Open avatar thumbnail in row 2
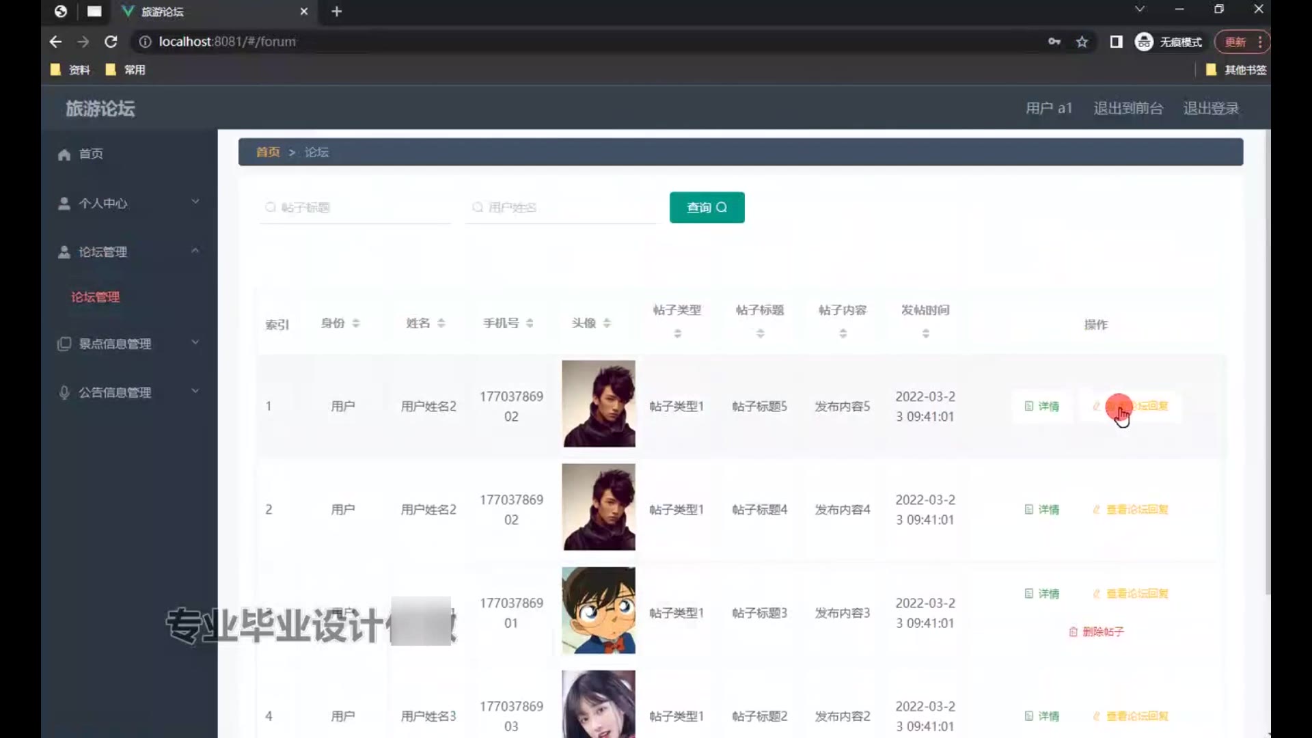Viewport: 1312px width, 738px height. tap(599, 507)
